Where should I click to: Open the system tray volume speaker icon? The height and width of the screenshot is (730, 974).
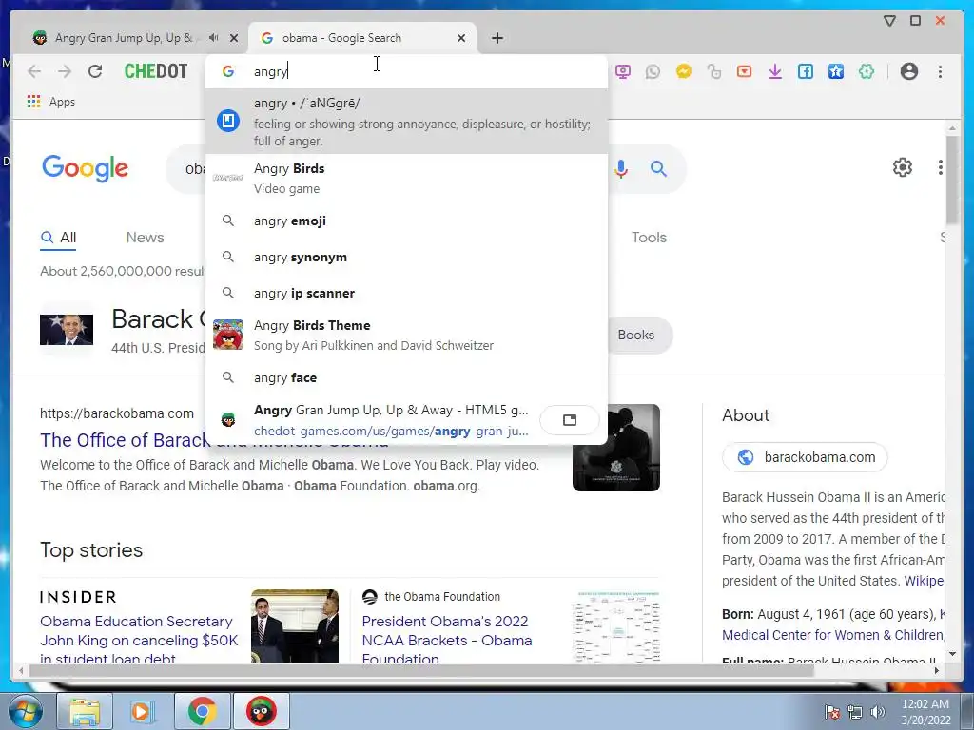tap(878, 711)
